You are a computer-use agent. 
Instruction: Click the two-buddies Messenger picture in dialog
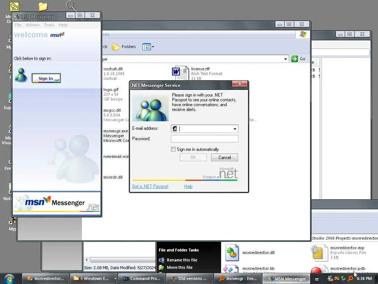(x=150, y=108)
